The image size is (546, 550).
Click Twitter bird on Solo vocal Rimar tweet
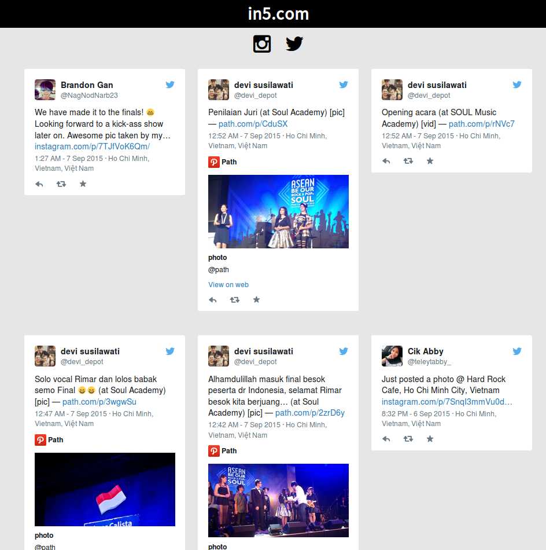tap(170, 351)
